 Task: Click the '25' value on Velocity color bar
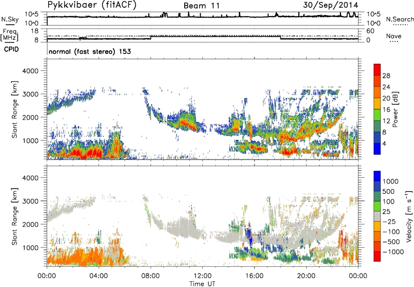pos(386,212)
